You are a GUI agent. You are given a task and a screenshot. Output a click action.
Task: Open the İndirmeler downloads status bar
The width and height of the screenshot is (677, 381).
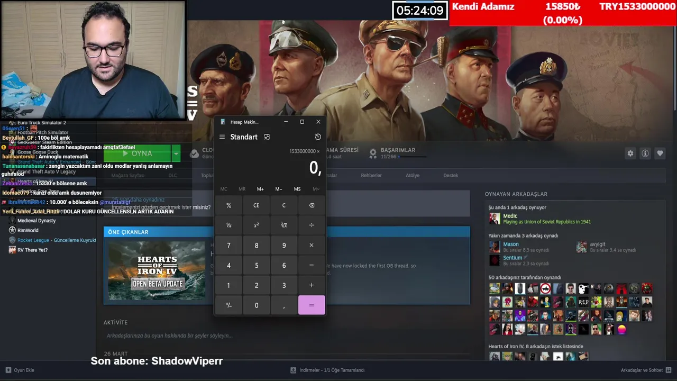[x=328, y=370]
